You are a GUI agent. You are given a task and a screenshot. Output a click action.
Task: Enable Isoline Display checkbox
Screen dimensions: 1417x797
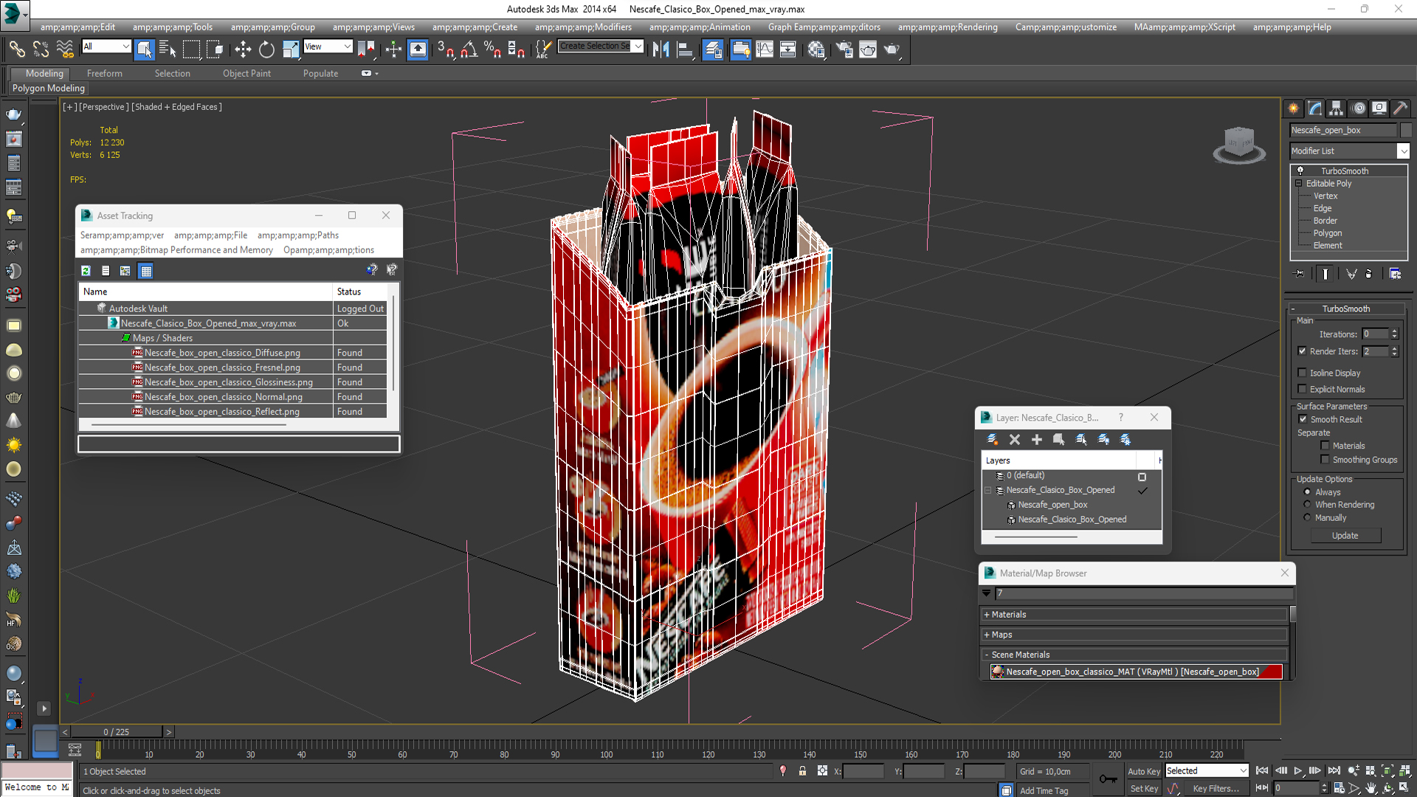click(1303, 373)
